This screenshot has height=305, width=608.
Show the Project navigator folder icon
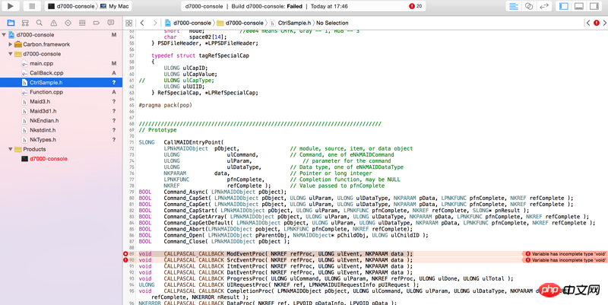click(11, 24)
